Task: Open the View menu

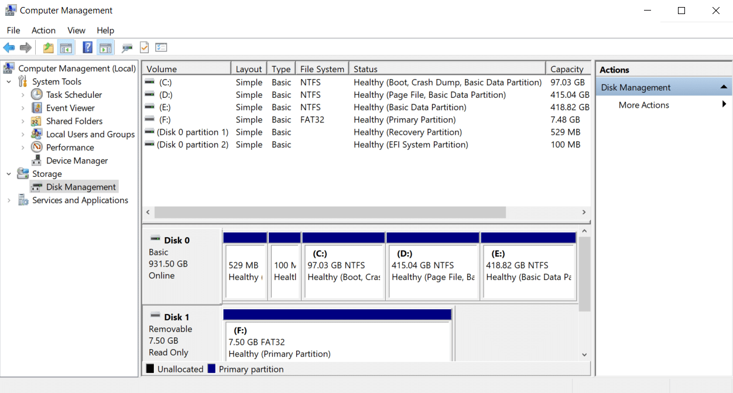Action: click(x=76, y=30)
